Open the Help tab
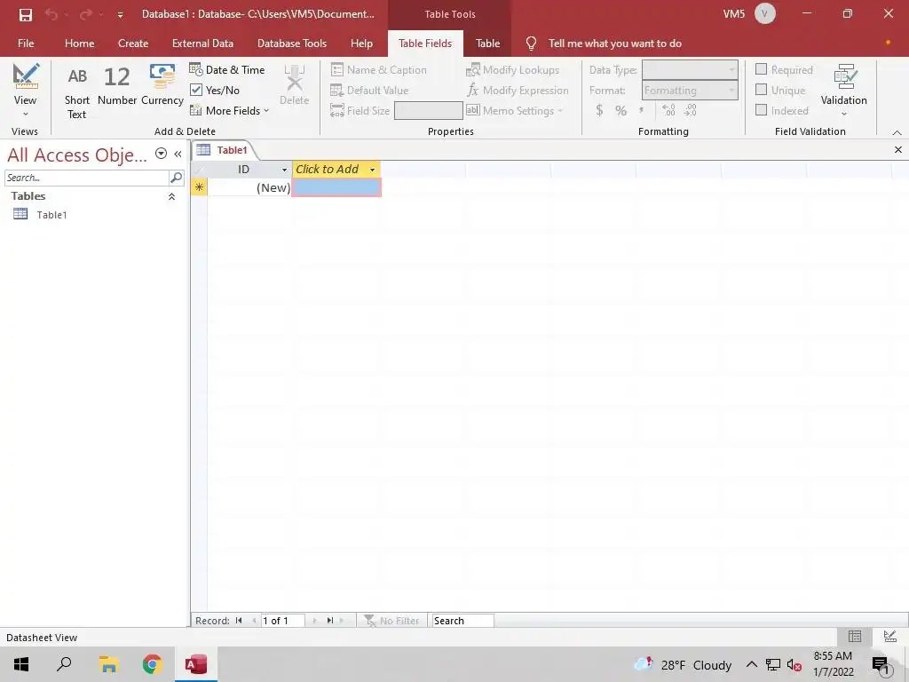 coord(361,44)
